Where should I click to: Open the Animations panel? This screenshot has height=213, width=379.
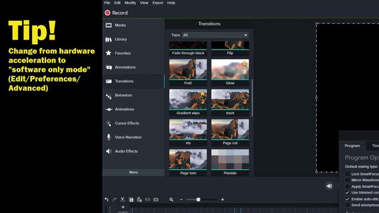click(x=133, y=109)
